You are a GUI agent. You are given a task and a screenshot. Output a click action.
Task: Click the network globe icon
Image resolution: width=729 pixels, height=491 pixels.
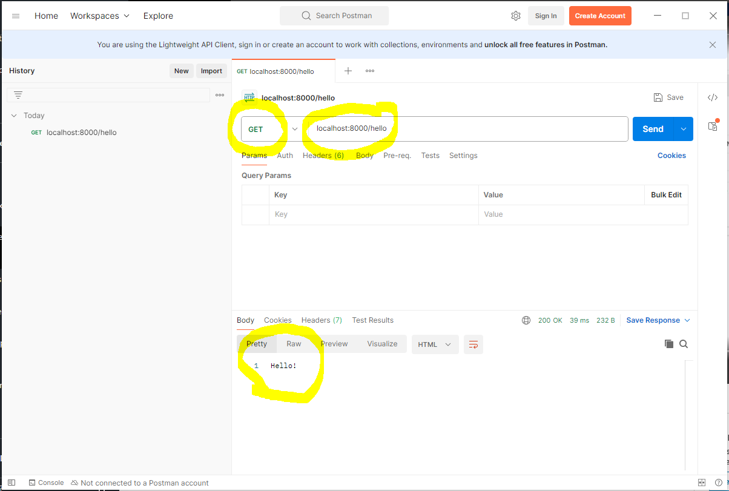526,320
